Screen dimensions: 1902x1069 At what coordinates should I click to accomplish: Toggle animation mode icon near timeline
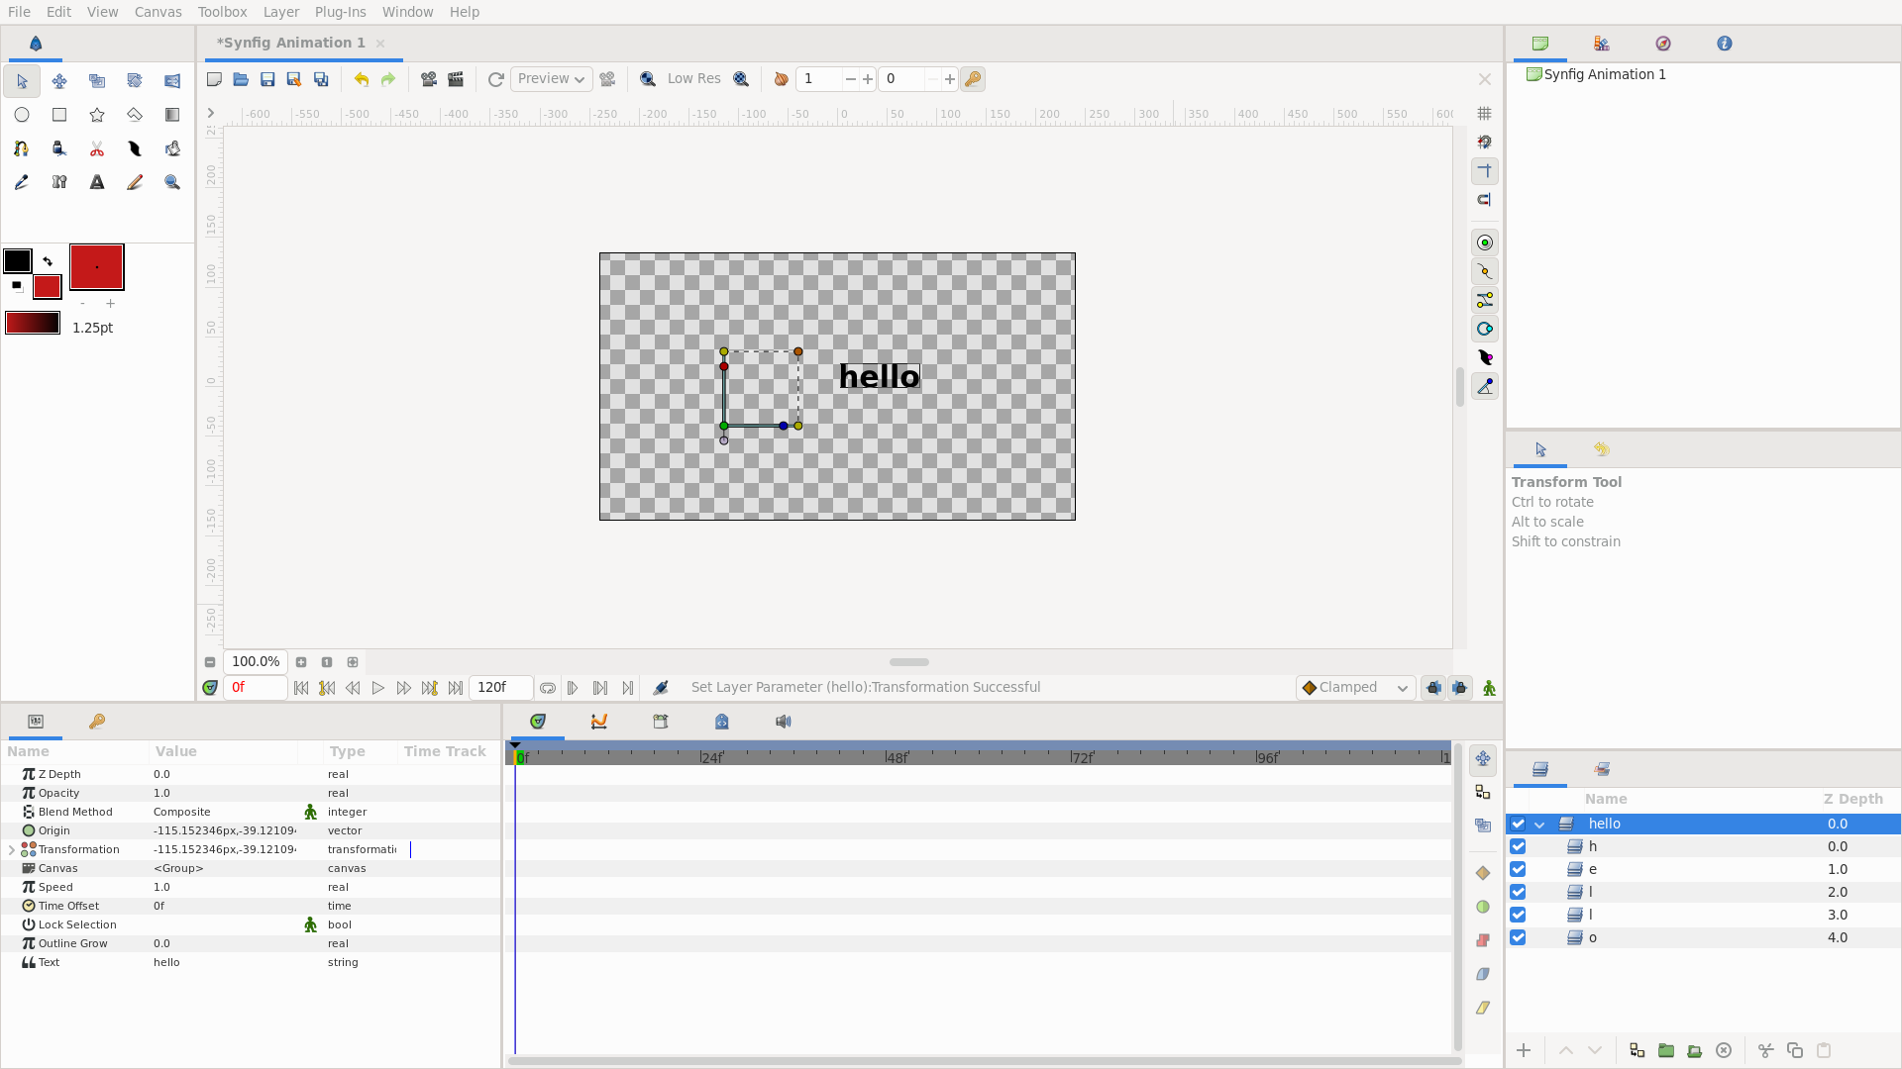[1489, 688]
